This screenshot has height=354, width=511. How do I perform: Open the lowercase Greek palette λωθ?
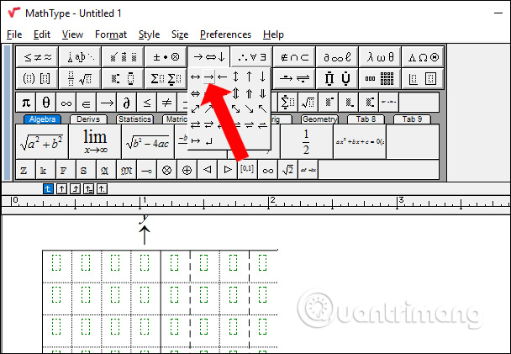[381, 57]
